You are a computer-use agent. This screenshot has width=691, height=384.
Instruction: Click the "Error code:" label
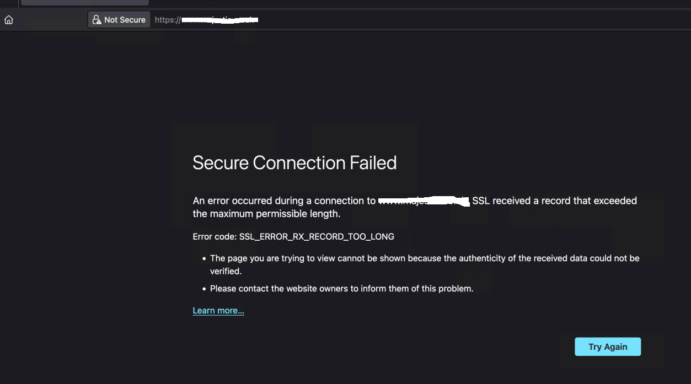pyautogui.click(x=215, y=237)
